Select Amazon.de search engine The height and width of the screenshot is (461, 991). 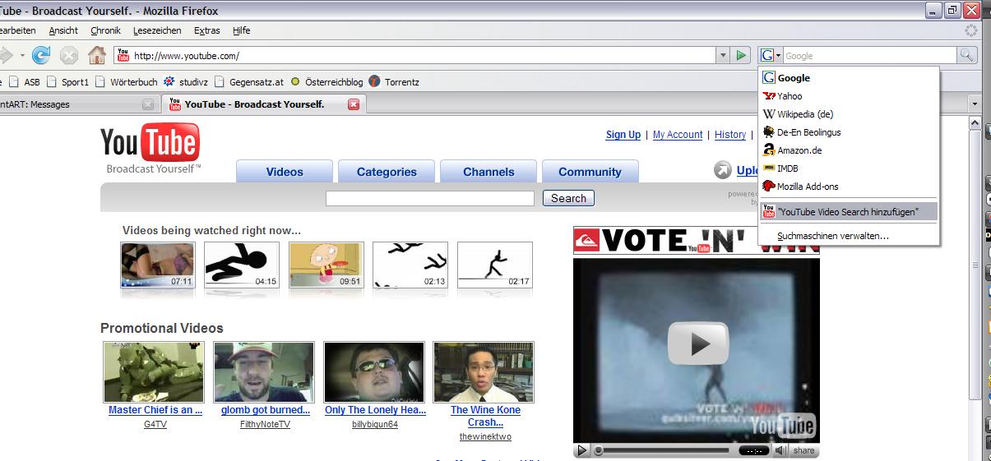tap(849, 150)
